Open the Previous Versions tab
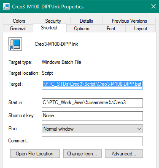This screenshot has width=159, height=168. click(x=129, y=21)
